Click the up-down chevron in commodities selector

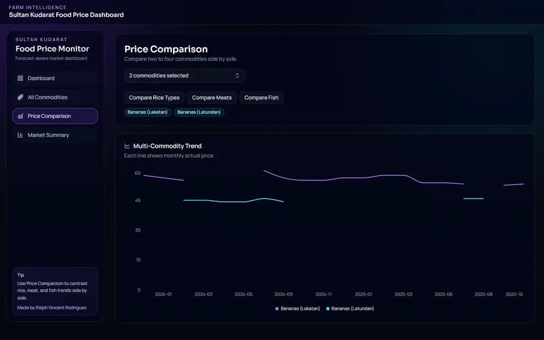pos(237,75)
